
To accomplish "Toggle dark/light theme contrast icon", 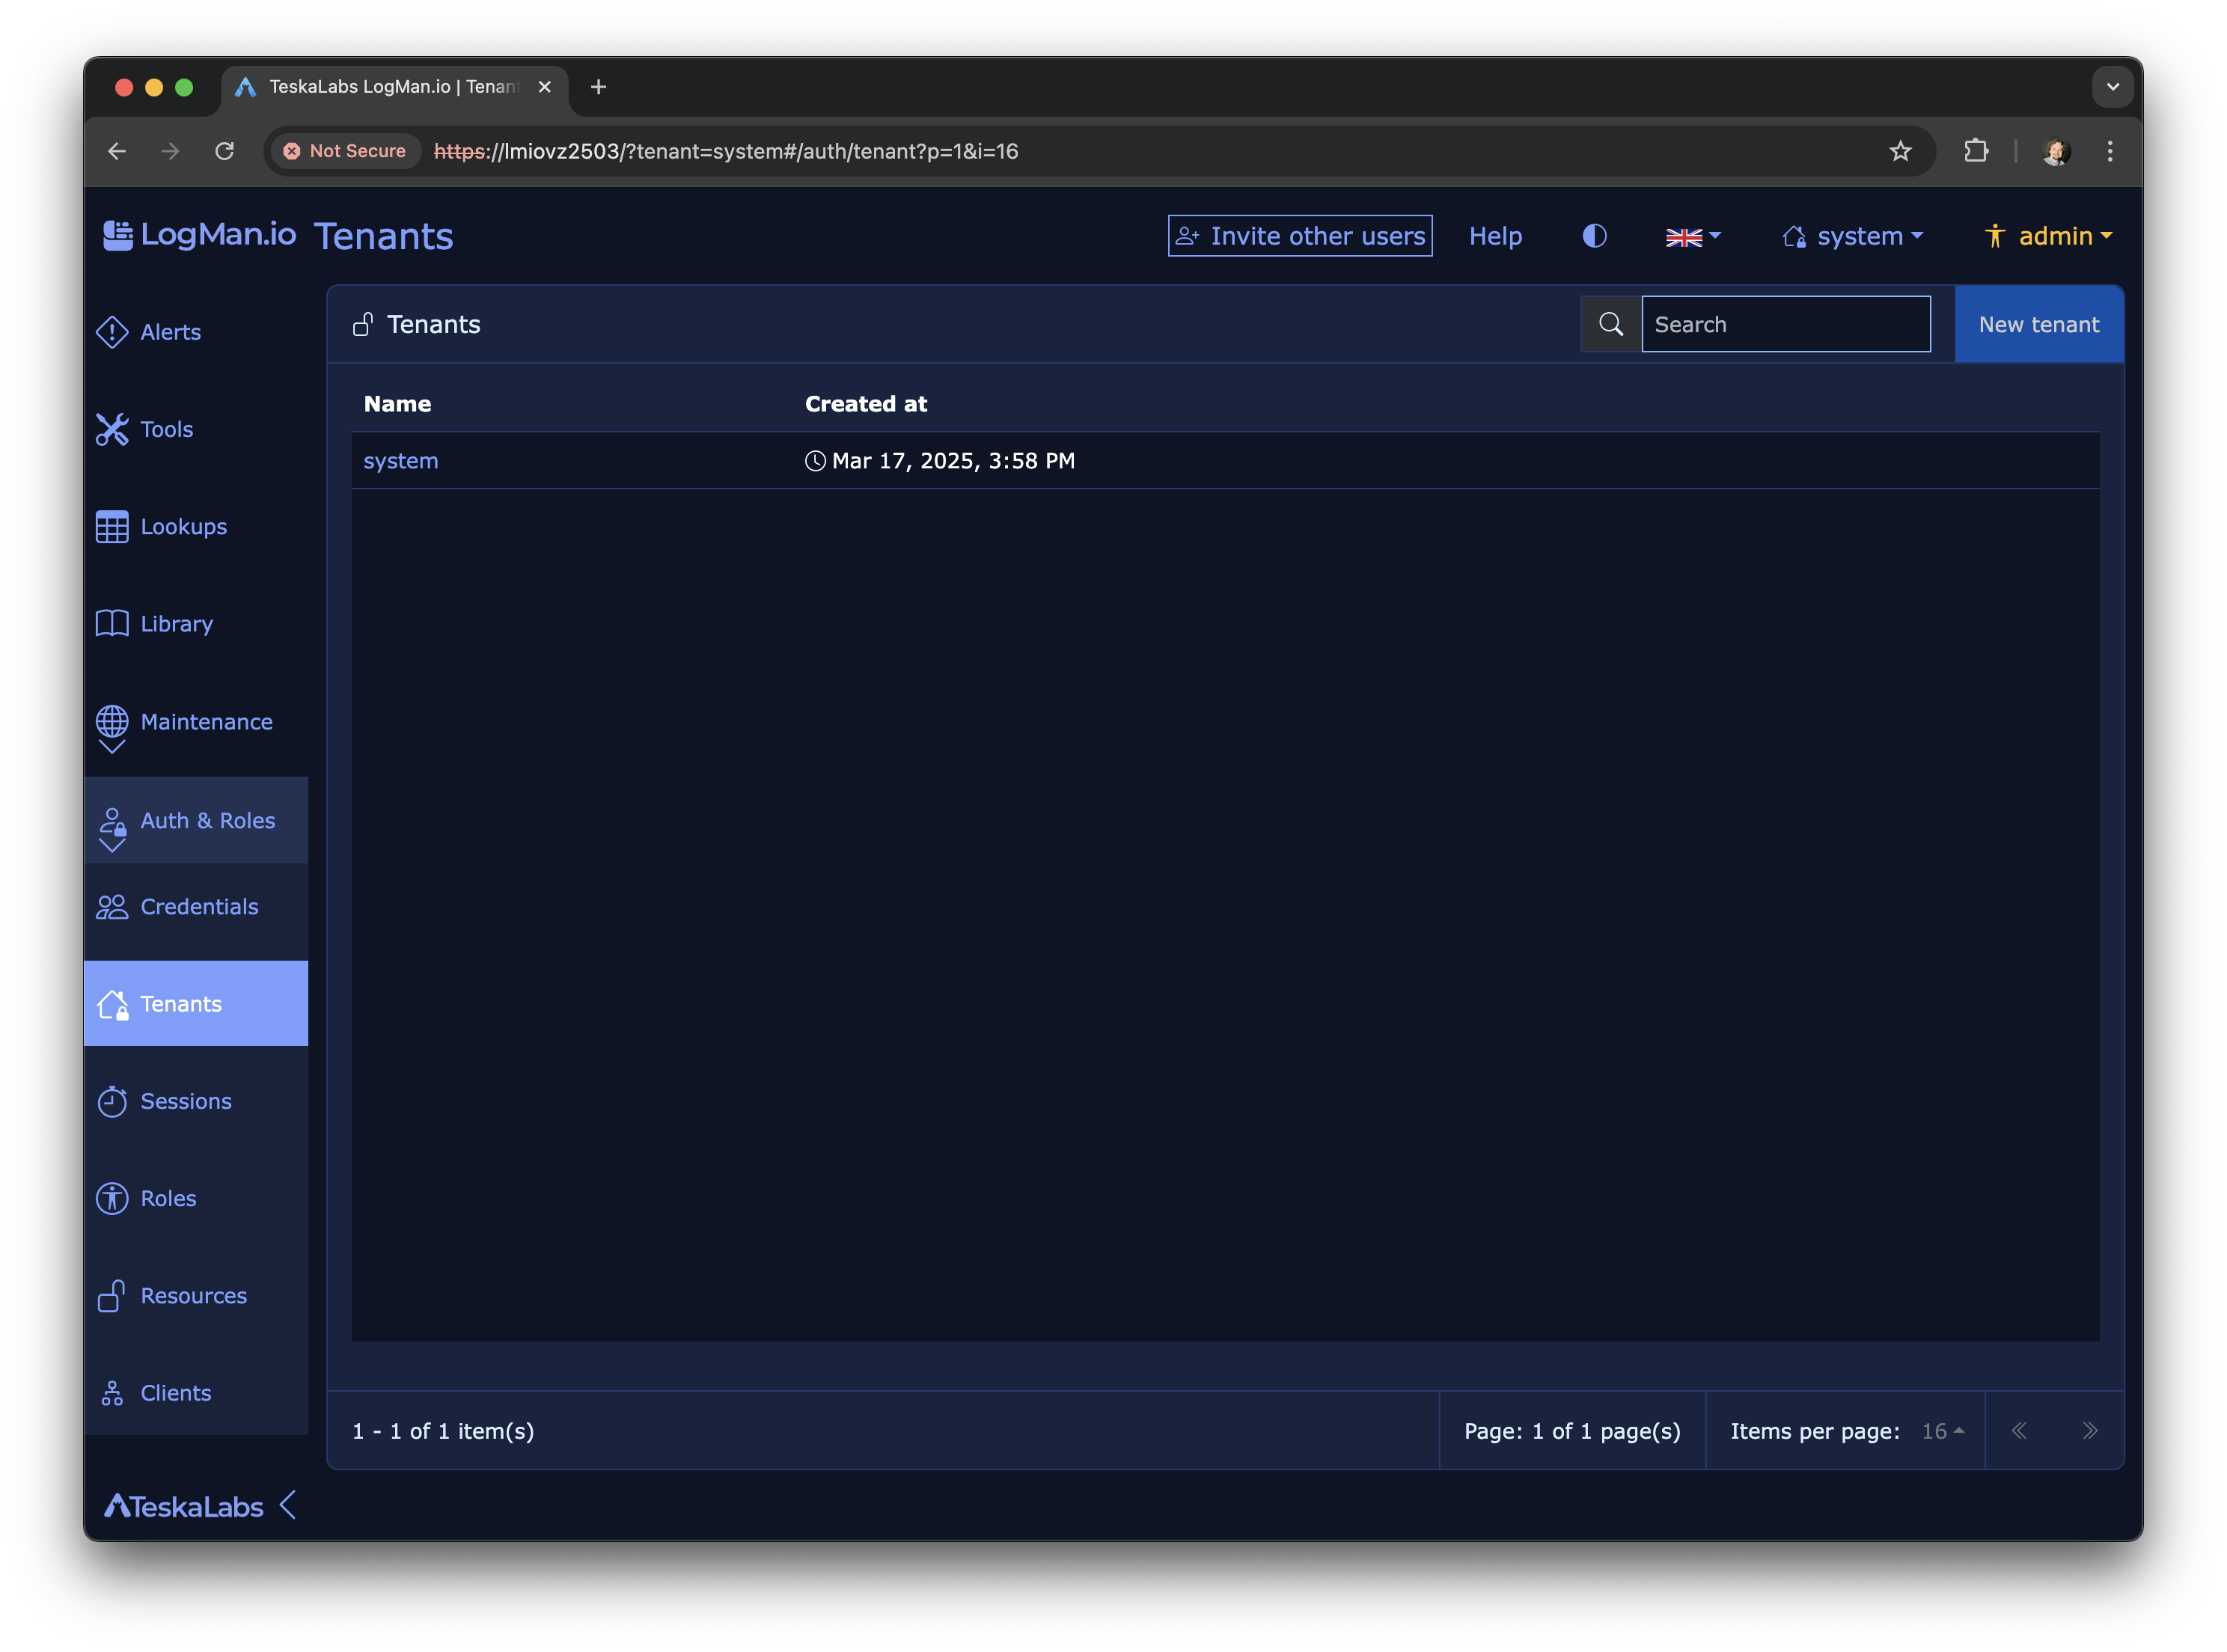I will point(1594,236).
